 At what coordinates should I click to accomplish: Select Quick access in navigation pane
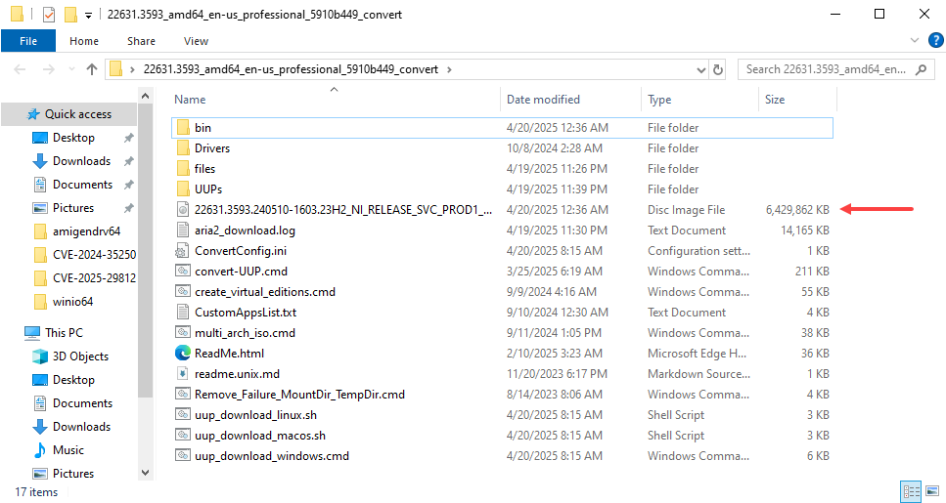tap(69, 114)
